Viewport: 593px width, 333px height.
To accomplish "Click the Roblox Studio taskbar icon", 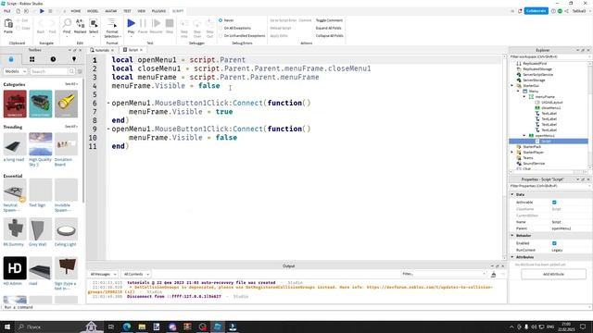I will pos(218,327).
